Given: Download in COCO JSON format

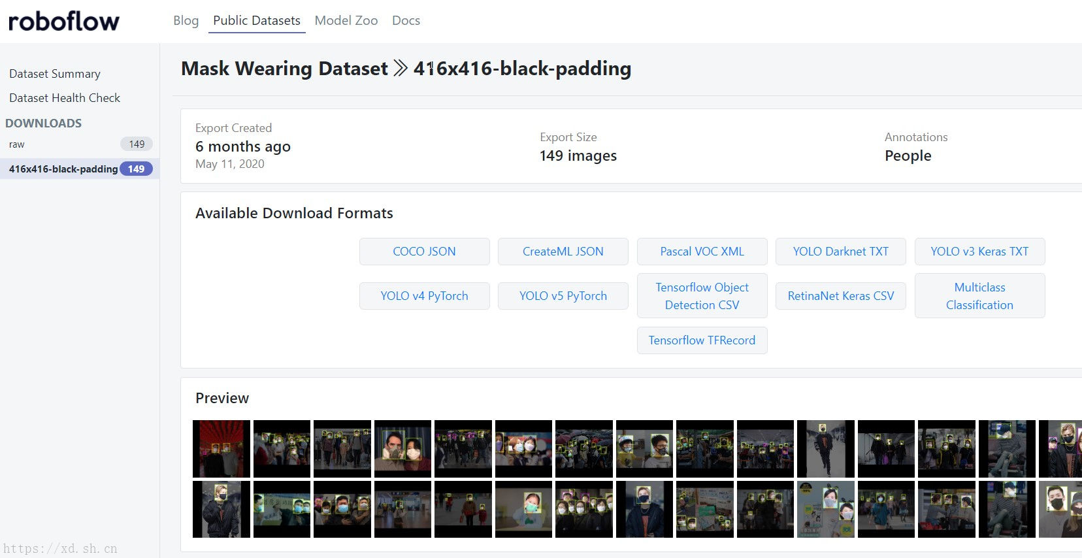Looking at the screenshot, I should pyautogui.click(x=424, y=252).
